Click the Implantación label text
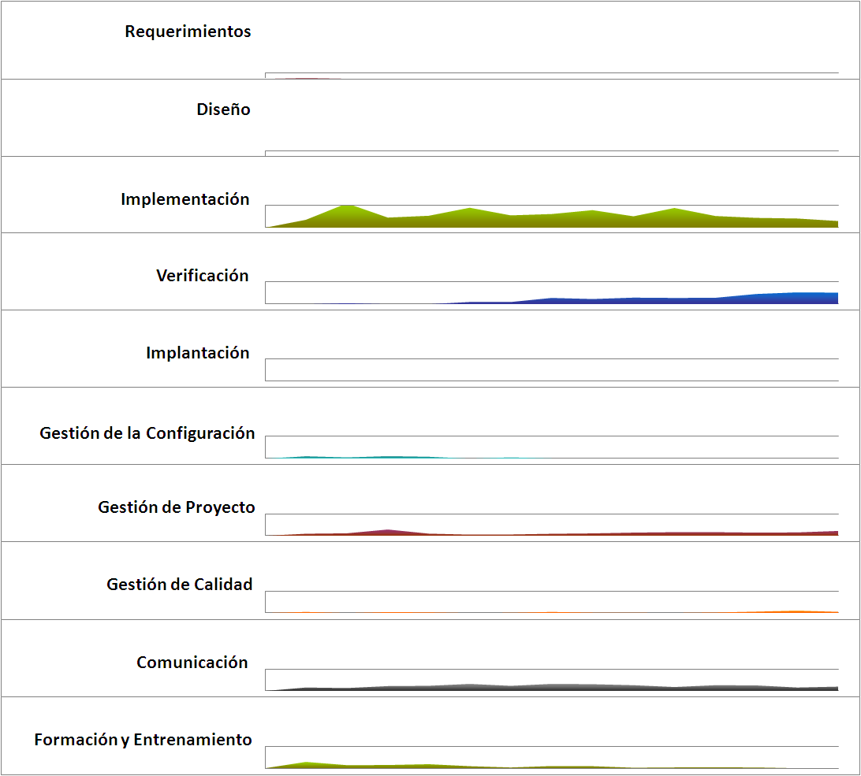This screenshot has width=861, height=776. [x=197, y=353]
